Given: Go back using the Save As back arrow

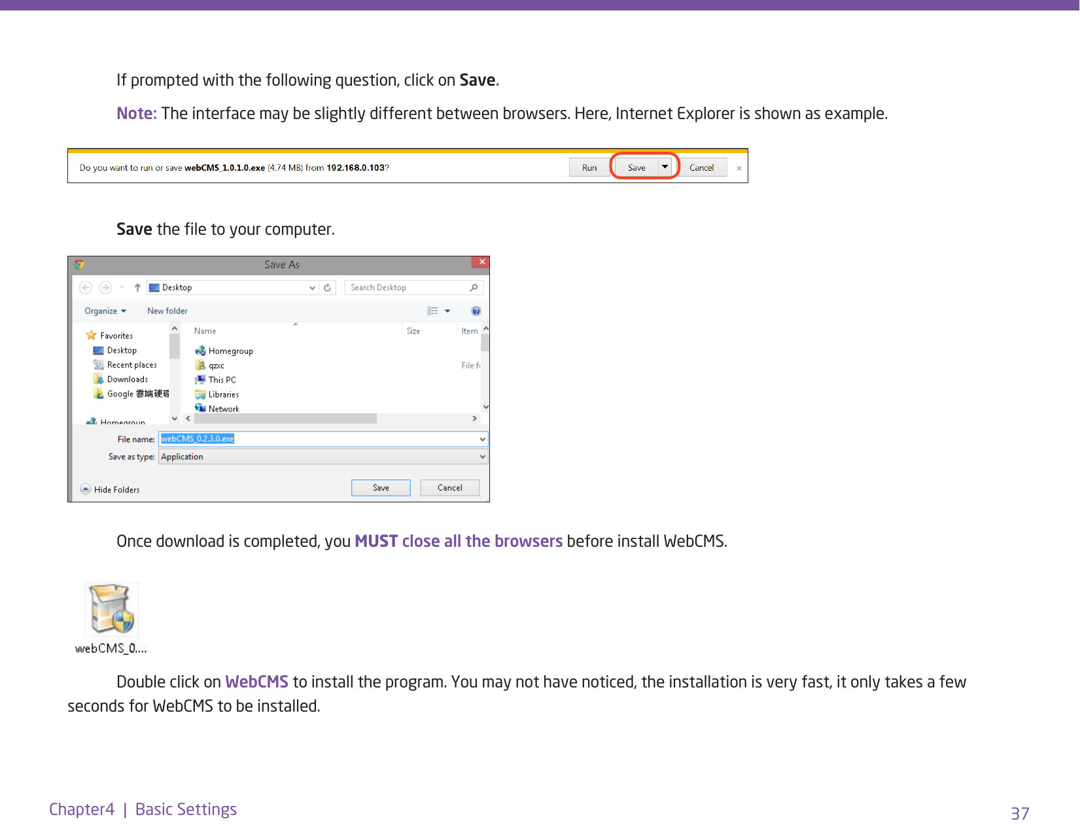Looking at the screenshot, I should point(86,287).
